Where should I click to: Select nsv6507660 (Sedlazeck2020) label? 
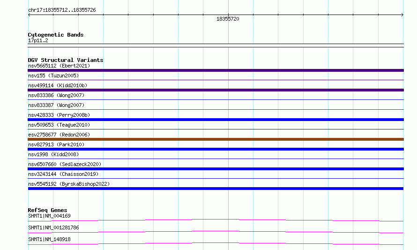[65, 164]
